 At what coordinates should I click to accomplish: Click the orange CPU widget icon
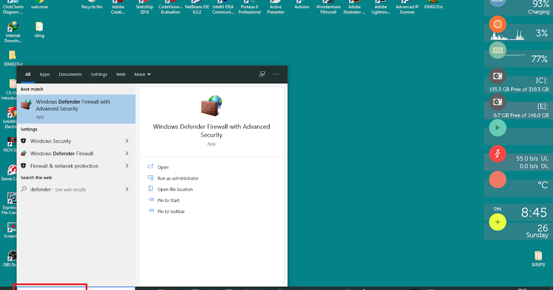pos(498,24)
